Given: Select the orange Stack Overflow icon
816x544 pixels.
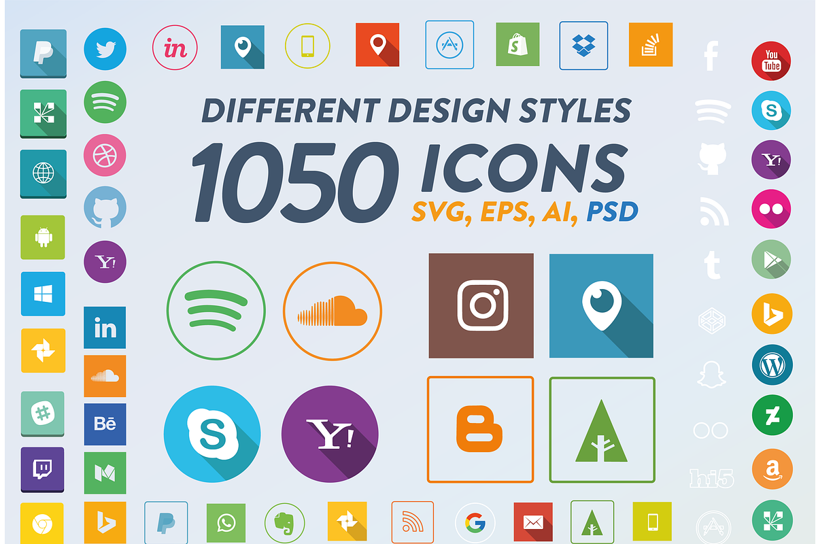Looking at the screenshot, I should point(651,45).
